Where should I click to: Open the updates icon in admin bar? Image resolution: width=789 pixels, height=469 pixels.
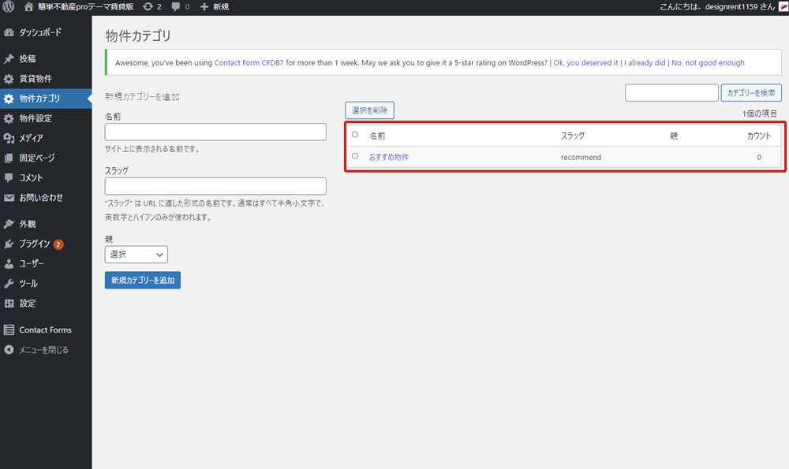tap(148, 7)
